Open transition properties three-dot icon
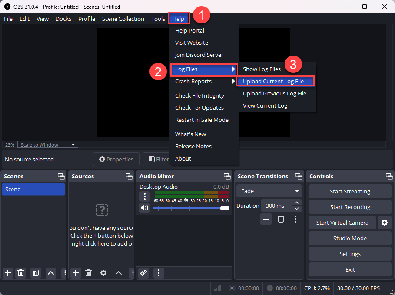This screenshot has width=395, height=295. click(295, 219)
